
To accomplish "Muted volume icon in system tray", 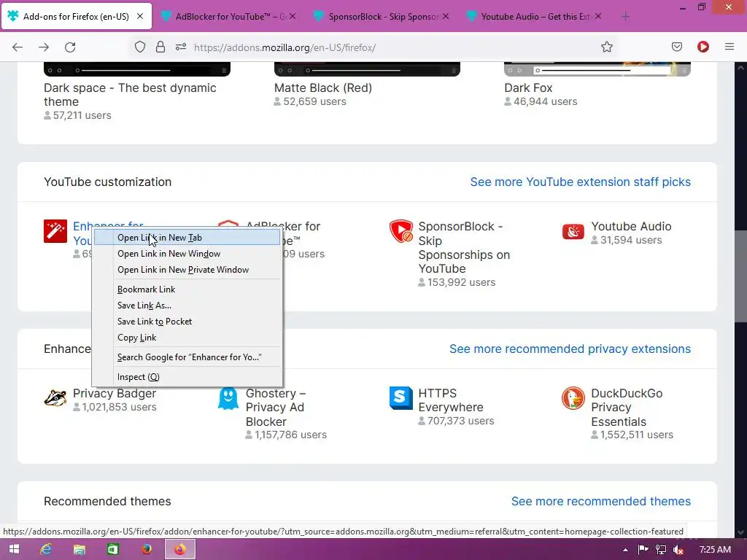I will click(x=678, y=550).
